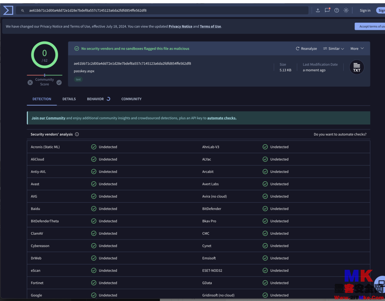The width and height of the screenshot is (385, 301).
Task: Open the Privacy Notice link
Action: (180, 27)
